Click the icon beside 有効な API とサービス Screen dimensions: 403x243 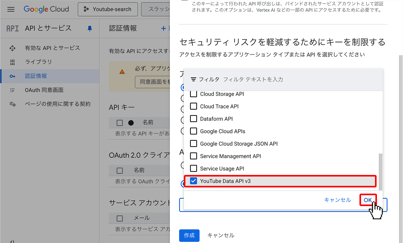(12, 48)
